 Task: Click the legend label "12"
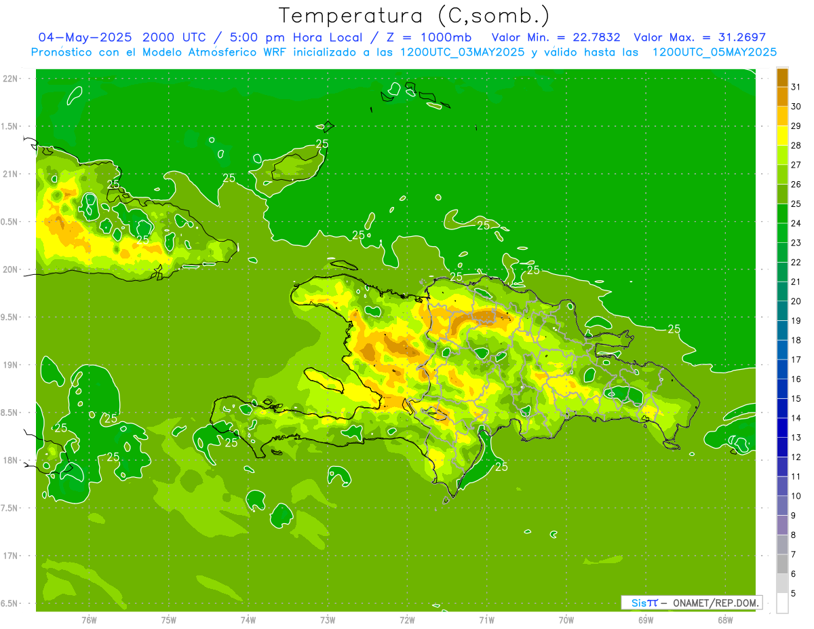point(796,457)
